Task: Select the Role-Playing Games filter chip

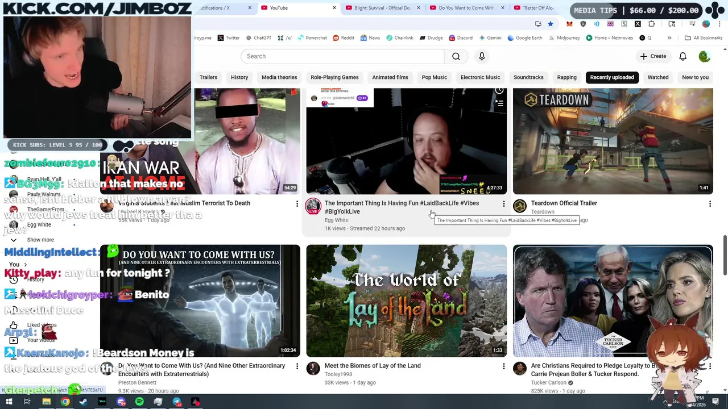Action: 334,77
